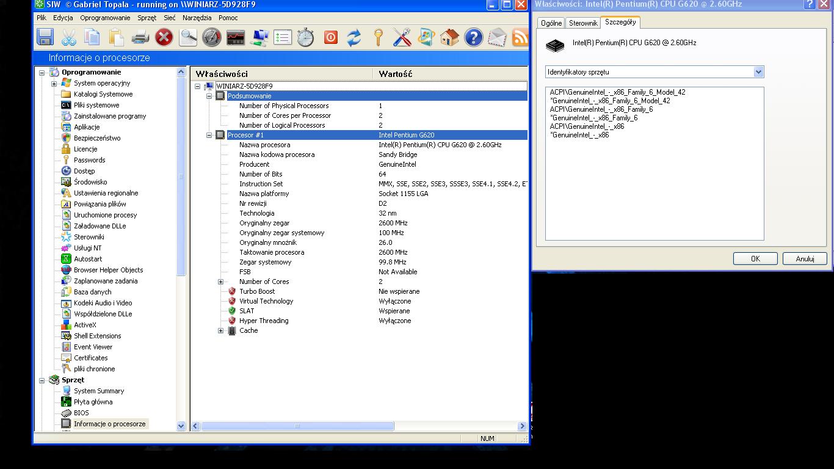The image size is (834, 469).
Task: Collapse the Podsumowanie section
Action: coord(209,96)
